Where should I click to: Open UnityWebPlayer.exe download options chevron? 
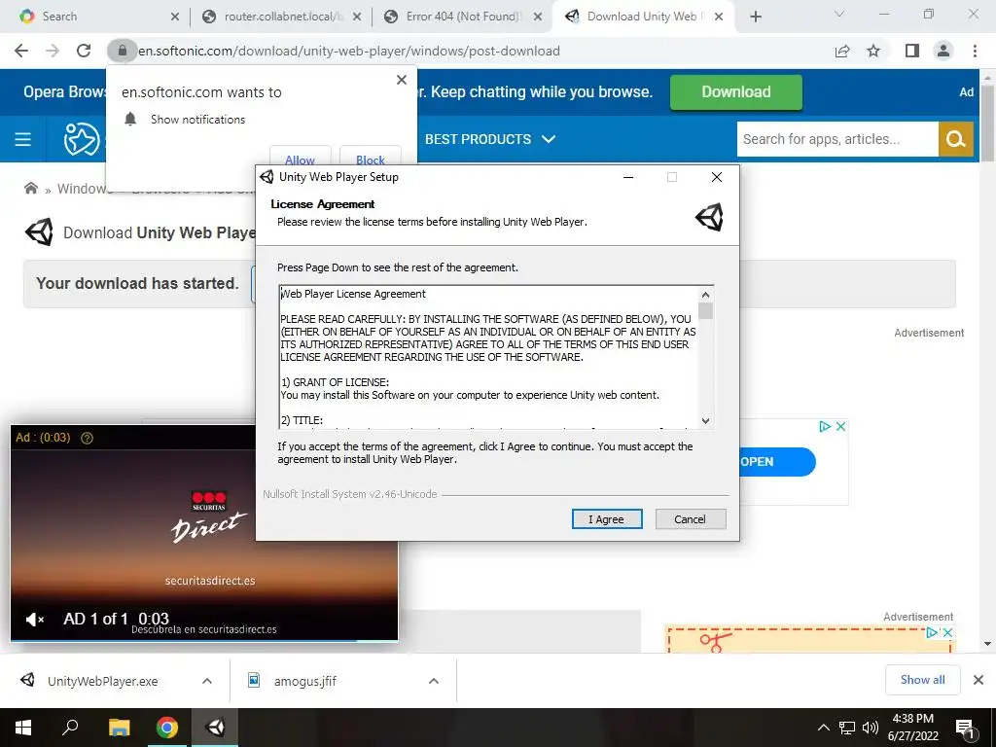tap(207, 681)
